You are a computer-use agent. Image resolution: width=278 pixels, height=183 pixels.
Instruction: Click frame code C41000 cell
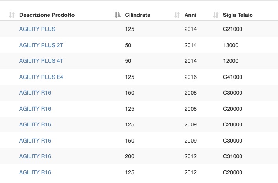[x=232, y=77]
